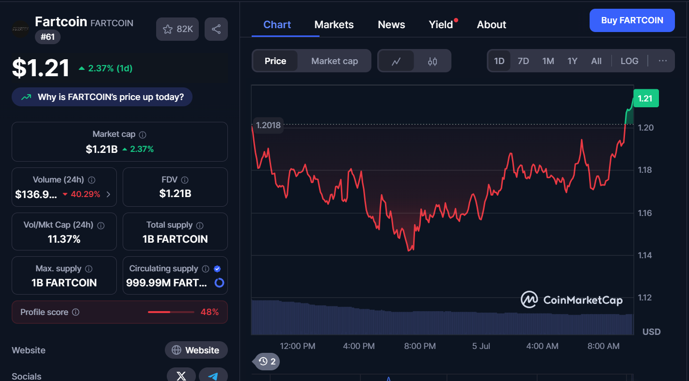The height and width of the screenshot is (381, 689).
Task: Click the 1B FARTCOIN Total supply value
Action: coord(175,239)
